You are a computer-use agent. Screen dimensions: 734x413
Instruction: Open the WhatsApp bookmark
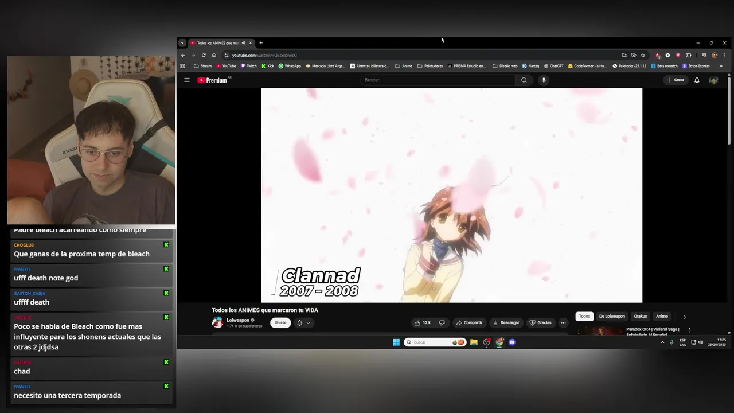tap(290, 66)
